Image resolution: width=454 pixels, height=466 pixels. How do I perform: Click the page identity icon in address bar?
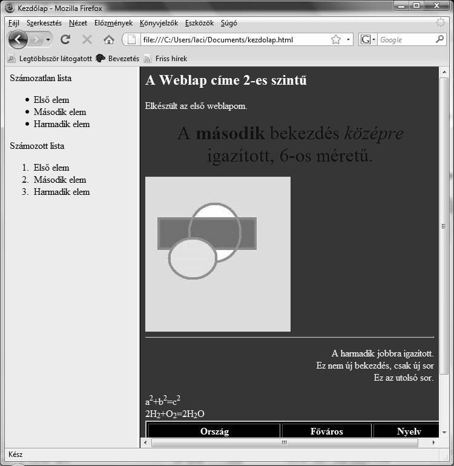[131, 39]
